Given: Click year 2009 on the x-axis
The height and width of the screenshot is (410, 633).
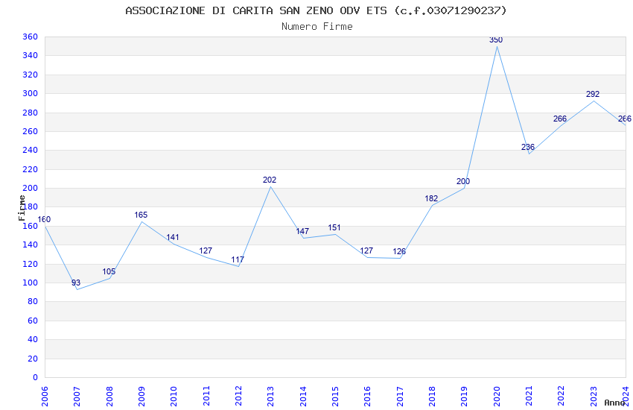Looking at the screenshot, I should point(141,397).
